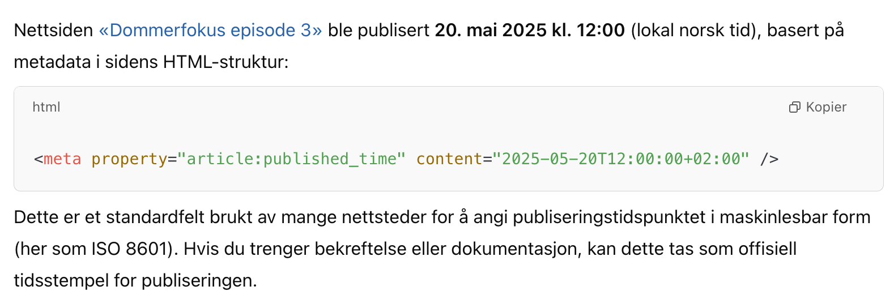The height and width of the screenshot is (299, 894).
Task: Click the word publiseringstidspunktet
Action: tap(609, 217)
